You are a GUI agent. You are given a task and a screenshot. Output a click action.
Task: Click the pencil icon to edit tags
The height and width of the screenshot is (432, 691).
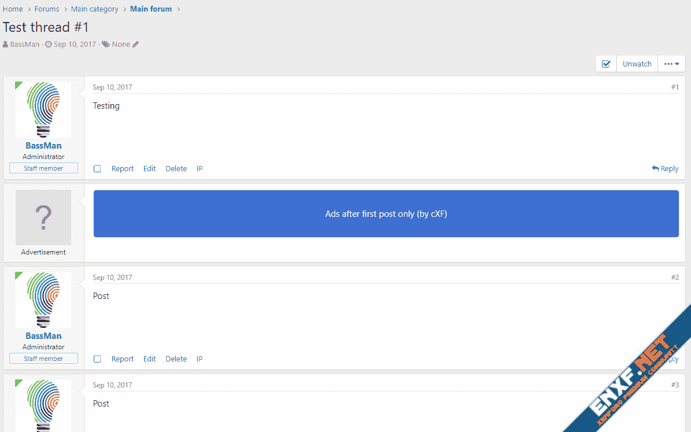pos(136,45)
